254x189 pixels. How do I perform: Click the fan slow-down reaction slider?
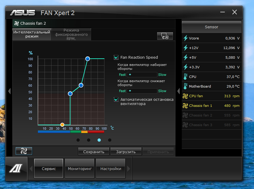[x=142, y=91]
